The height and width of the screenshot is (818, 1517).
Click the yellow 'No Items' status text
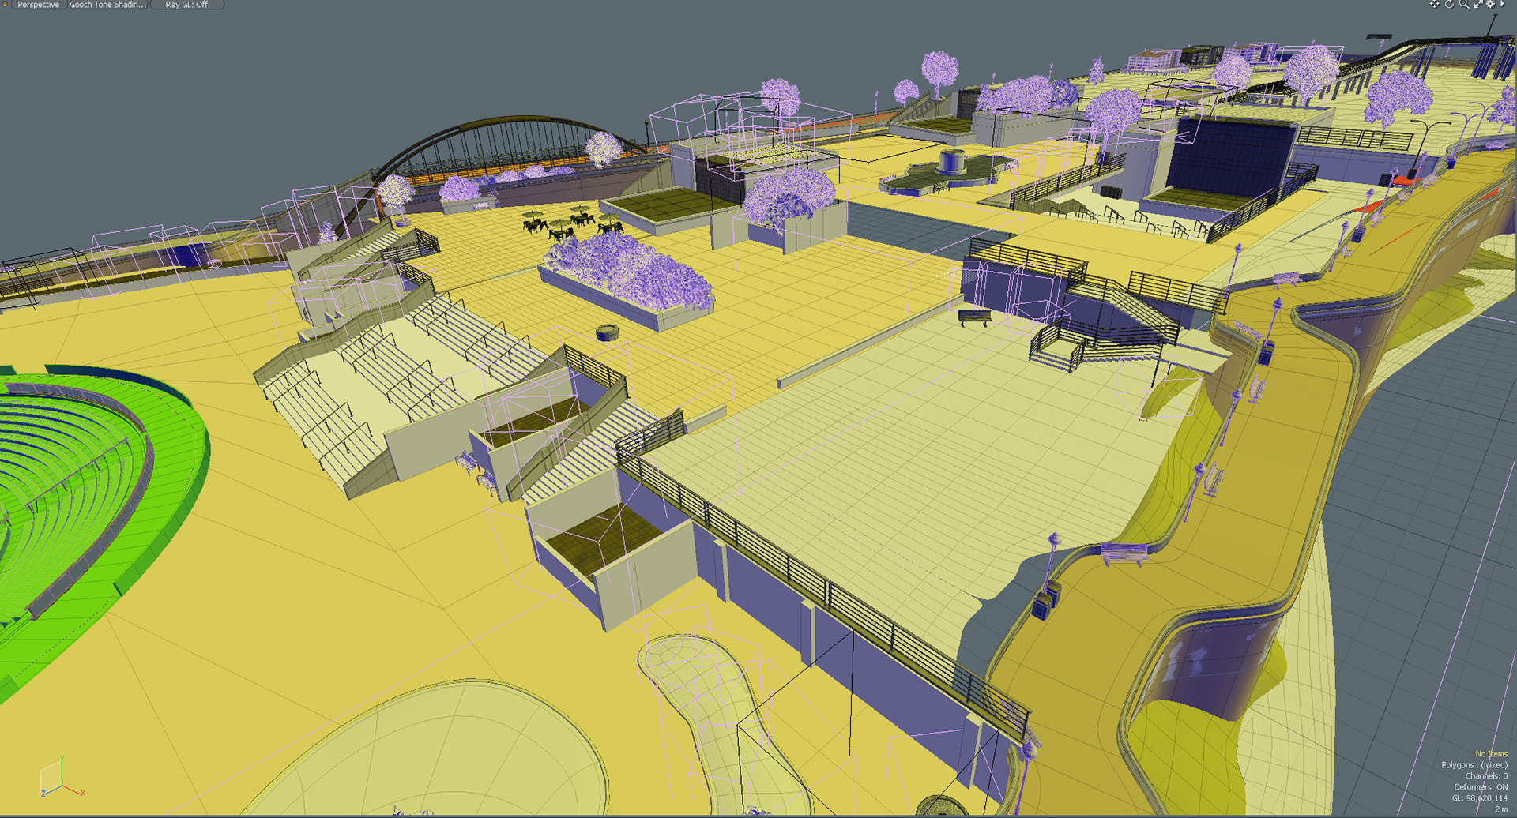click(1491, 754)
